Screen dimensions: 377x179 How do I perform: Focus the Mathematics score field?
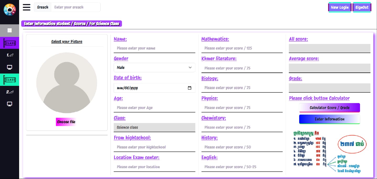click(x=242, y=48)
